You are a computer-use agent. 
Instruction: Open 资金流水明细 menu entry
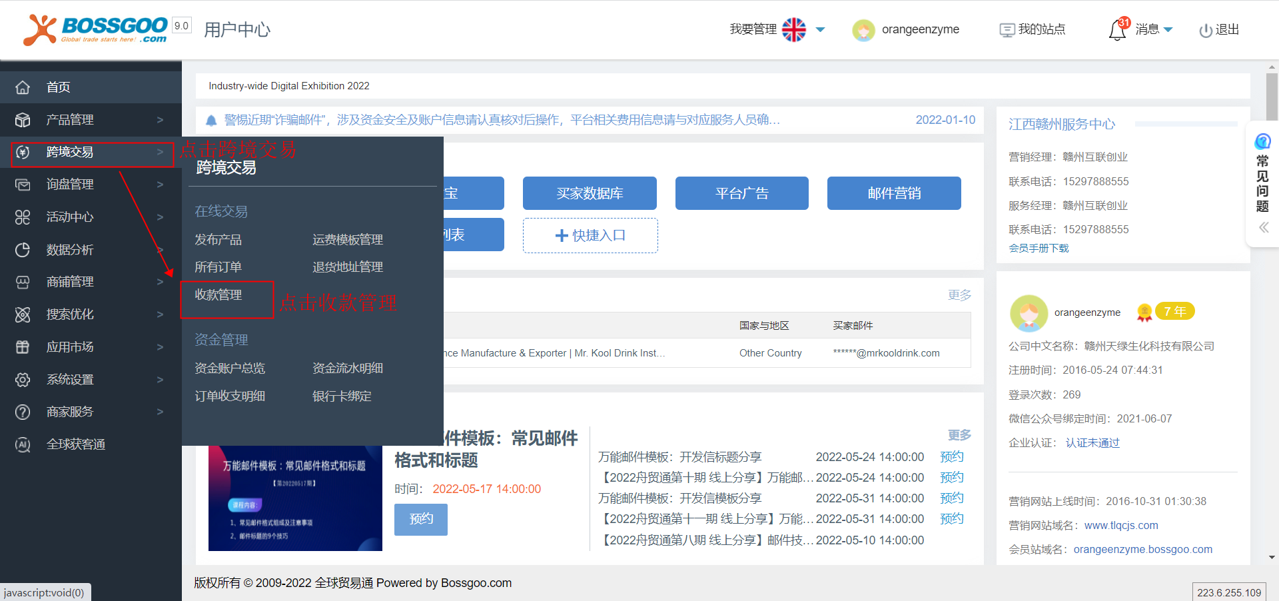pos(348,368)
